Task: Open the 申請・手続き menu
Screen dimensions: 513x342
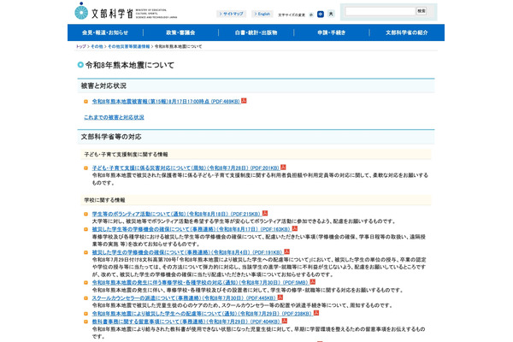Action: [x=332, y=32]
